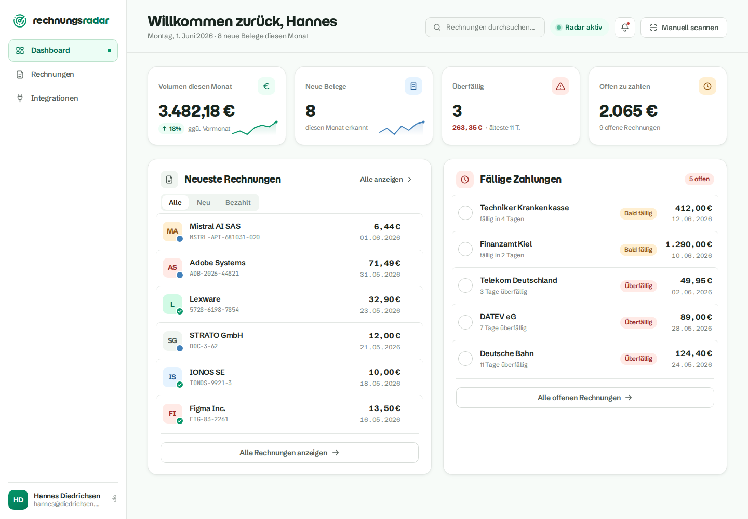Click the rechnungsradar logo icon
This screenshot has width=748, height=519.
pyautogui.click(x=20, y=21)
